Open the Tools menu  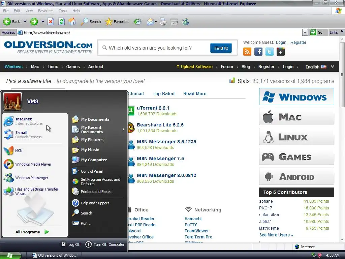pos(63,11)
